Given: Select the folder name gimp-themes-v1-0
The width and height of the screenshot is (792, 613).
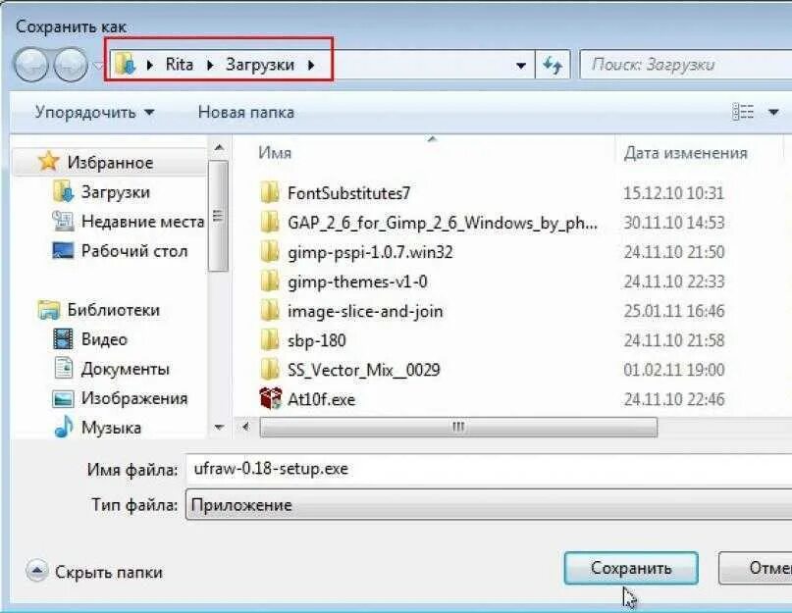Looking at the screenshot, I should [x=357, y=281].
